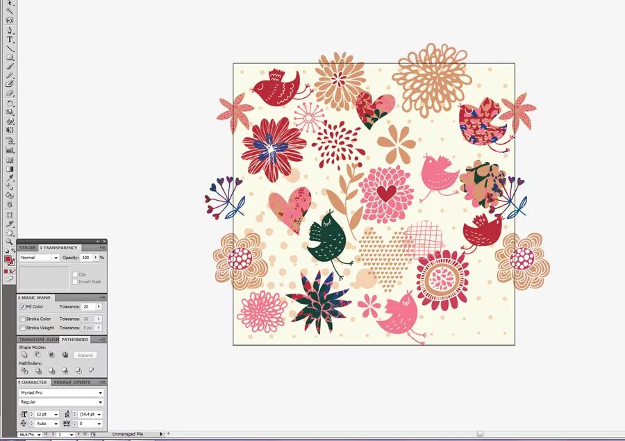Select the Pen tool
The height and width of the screenshot is (441, 625).
click(10, 31)
